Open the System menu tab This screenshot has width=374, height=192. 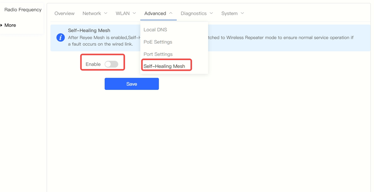(233, 13)
